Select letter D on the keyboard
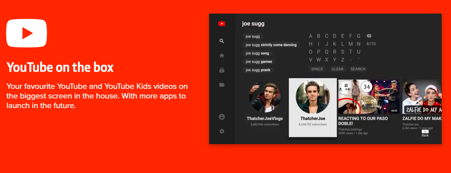This screenshot has height=173, width=451. click(x=334, y=36)
